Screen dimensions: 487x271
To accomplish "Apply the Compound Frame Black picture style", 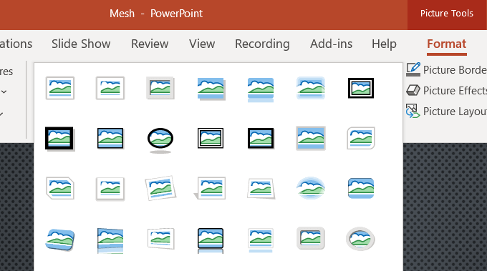I will coord(211,138).
